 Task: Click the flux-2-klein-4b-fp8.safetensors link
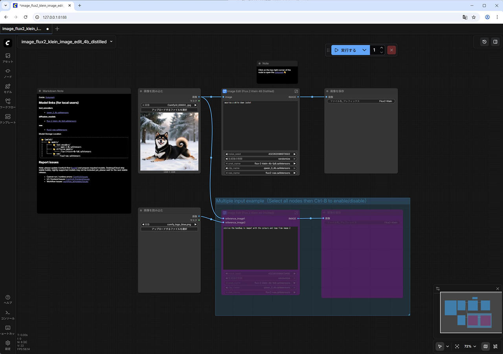click(61, 121)
